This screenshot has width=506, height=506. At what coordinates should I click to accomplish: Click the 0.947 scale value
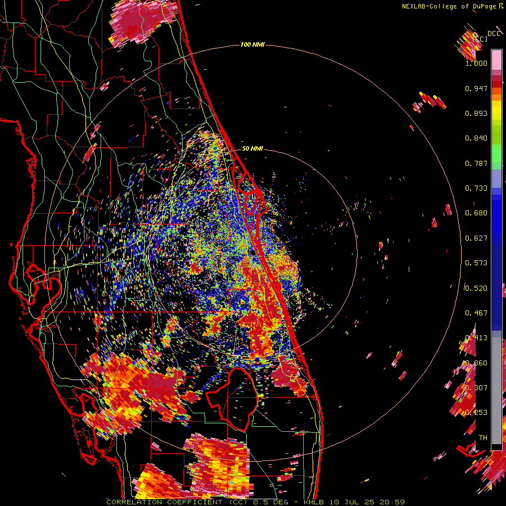pyautogui.click(x=476, y=88)
